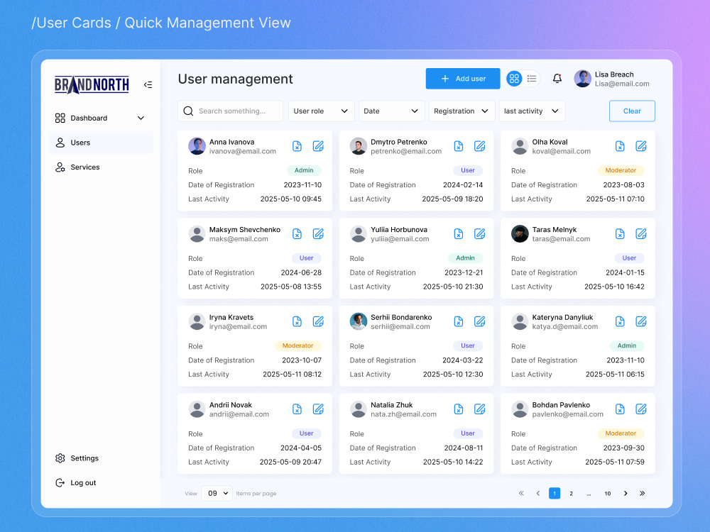Edit Taras Melnyk's card
This screenshot has width=710, height=532.
pos(641,234)
